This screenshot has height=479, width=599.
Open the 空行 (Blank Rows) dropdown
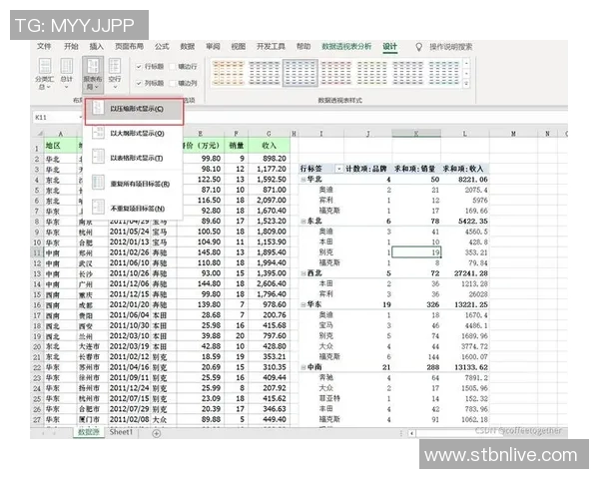pos(115,74)
